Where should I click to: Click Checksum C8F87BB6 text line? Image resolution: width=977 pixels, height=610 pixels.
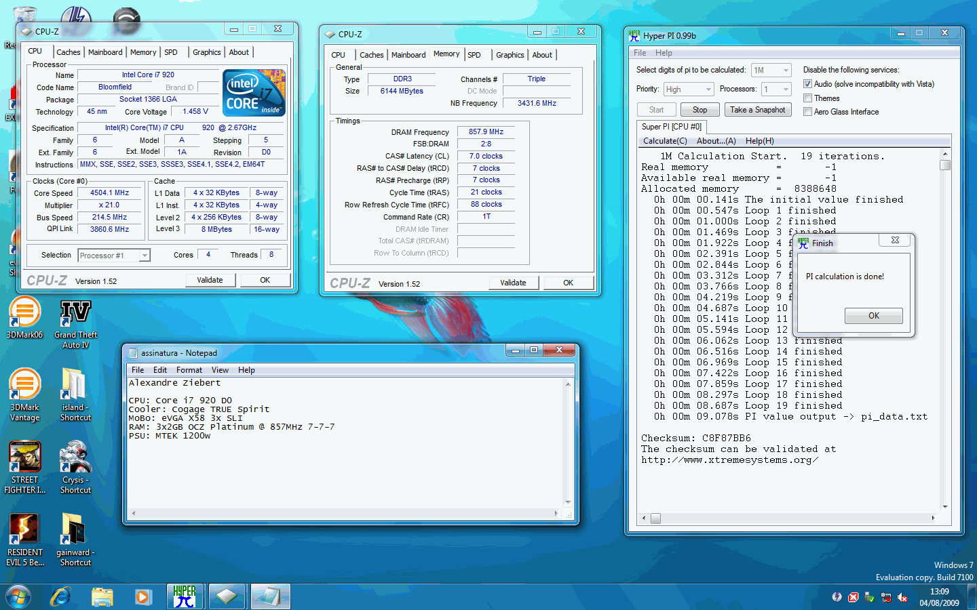(x=696, y=439)
